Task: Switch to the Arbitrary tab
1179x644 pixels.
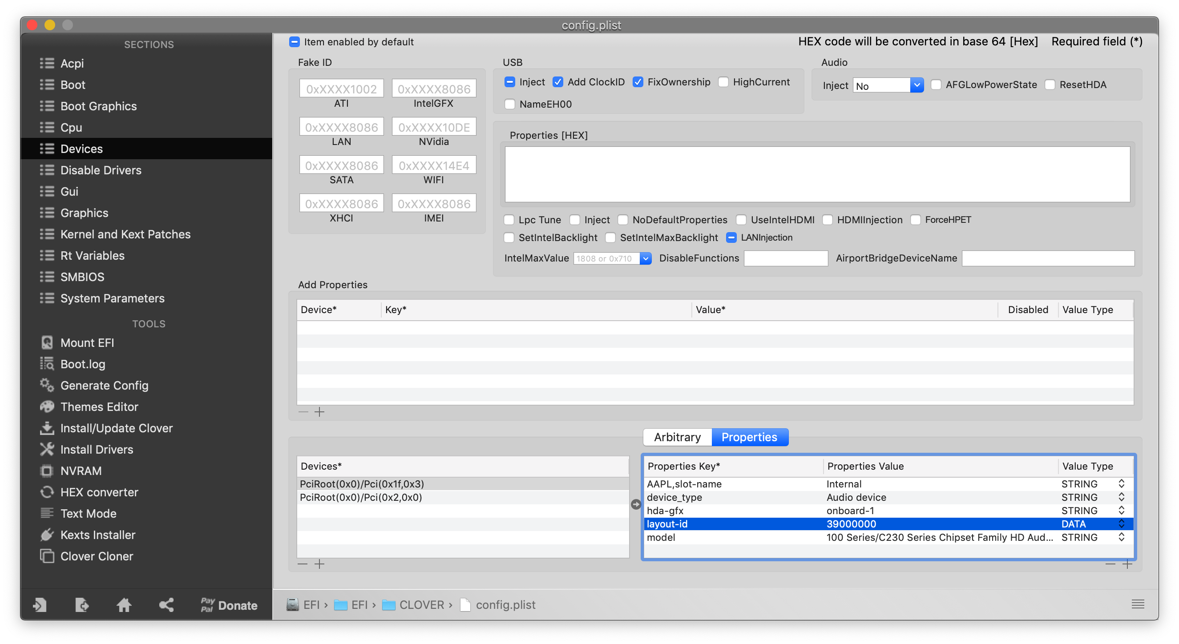Action: 678,437
